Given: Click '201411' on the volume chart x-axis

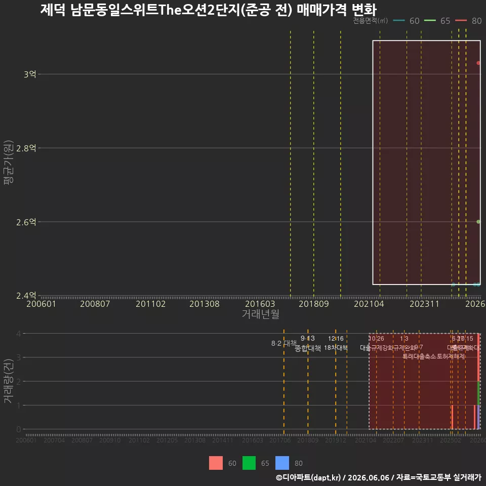Looking at the screenshot, I should pyautogui.click(x=223, y=440).
